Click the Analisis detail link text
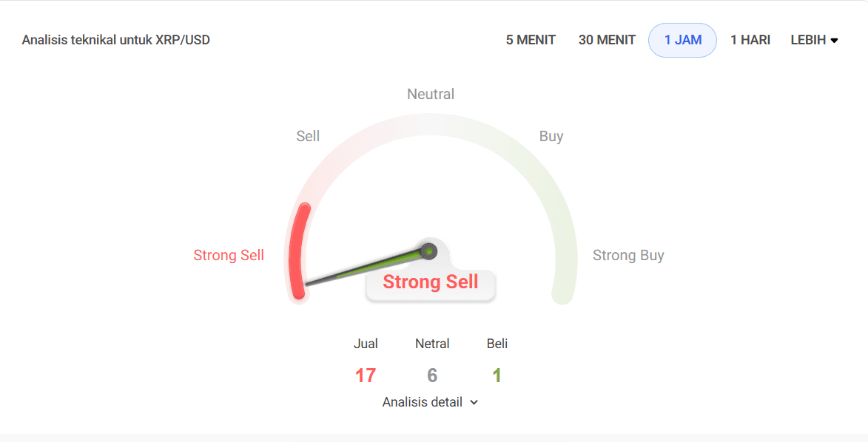Screen dimensions: 868x442 pos(424,402)
